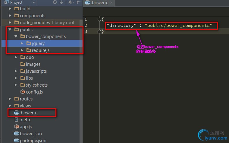Open the Project panel settings gear
Screen dimensions: 229x143
pos(71,2)
